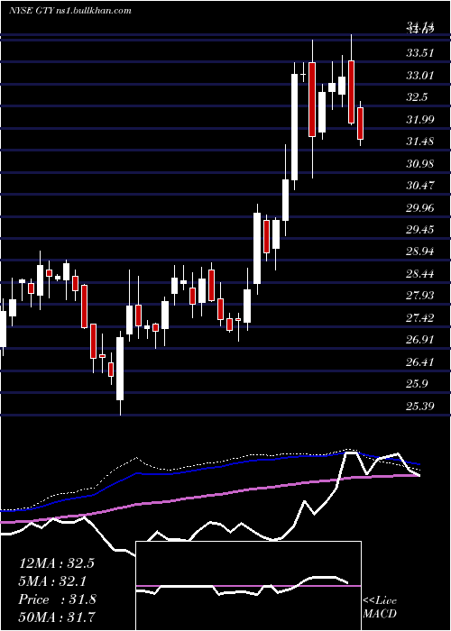
Task: Click the 31.99 price axis label
Action: pos(420,120)
